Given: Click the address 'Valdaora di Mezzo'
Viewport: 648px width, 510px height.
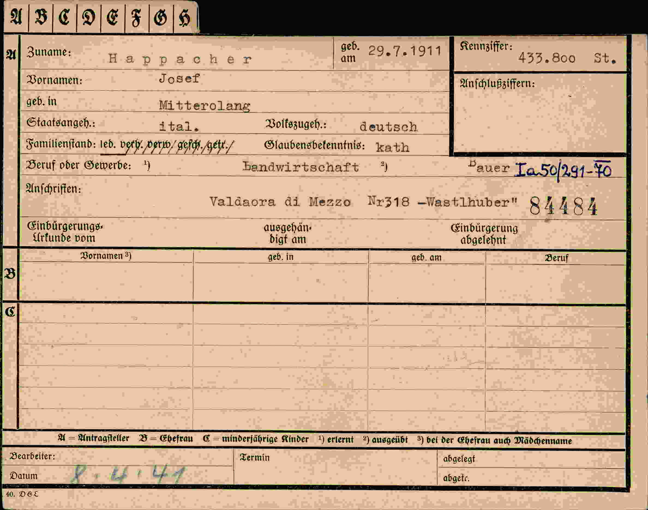Looking at the screenshot, I should point(280,202).
